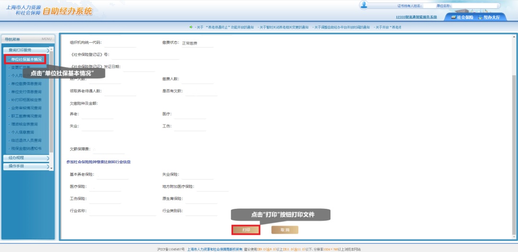
Task: Open 单位支付信息查询 menu item
Action: pos(26,92)
